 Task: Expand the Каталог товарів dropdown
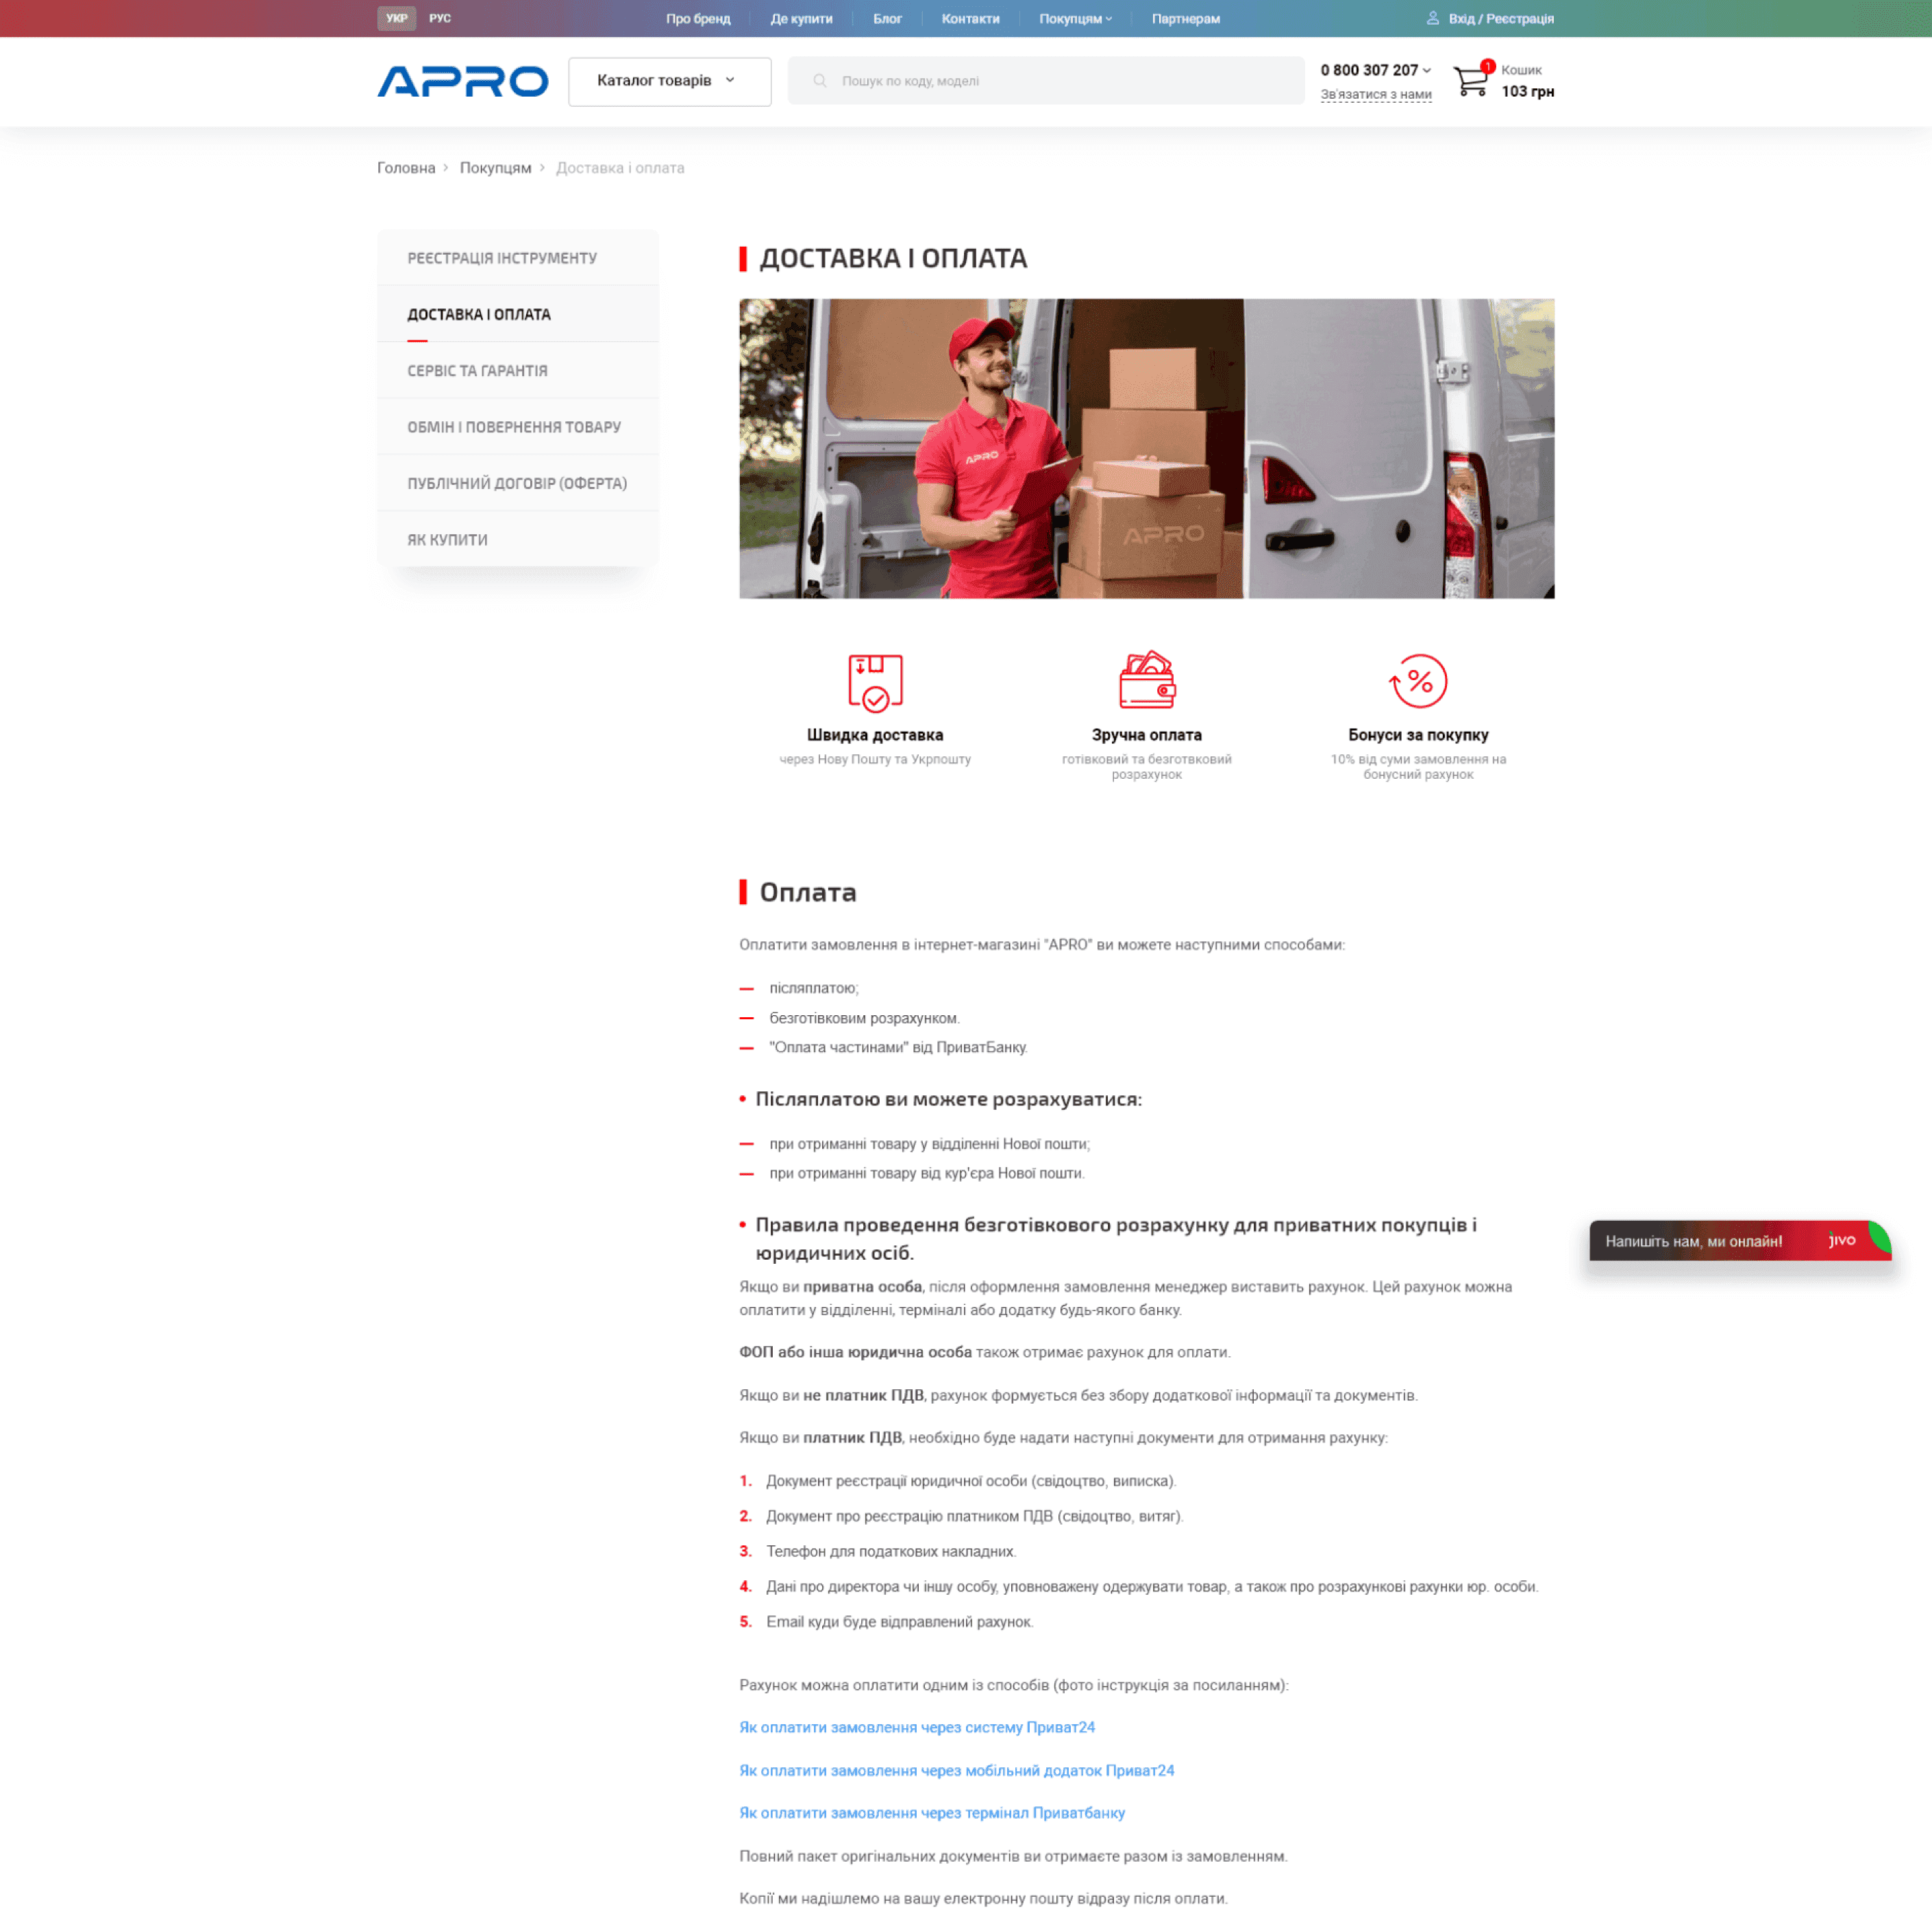(669, 81)
